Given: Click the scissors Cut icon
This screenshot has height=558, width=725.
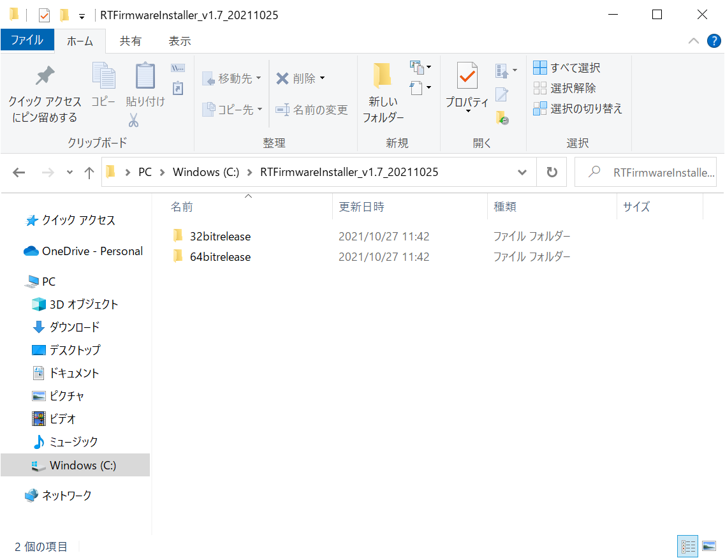Looking at the screenshot, I should 133,120.
